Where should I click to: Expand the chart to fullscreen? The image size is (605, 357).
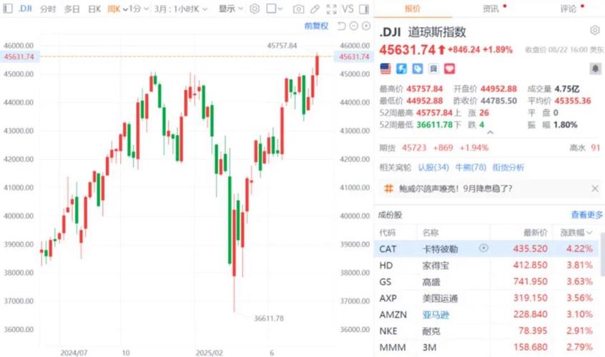[331, 9]
